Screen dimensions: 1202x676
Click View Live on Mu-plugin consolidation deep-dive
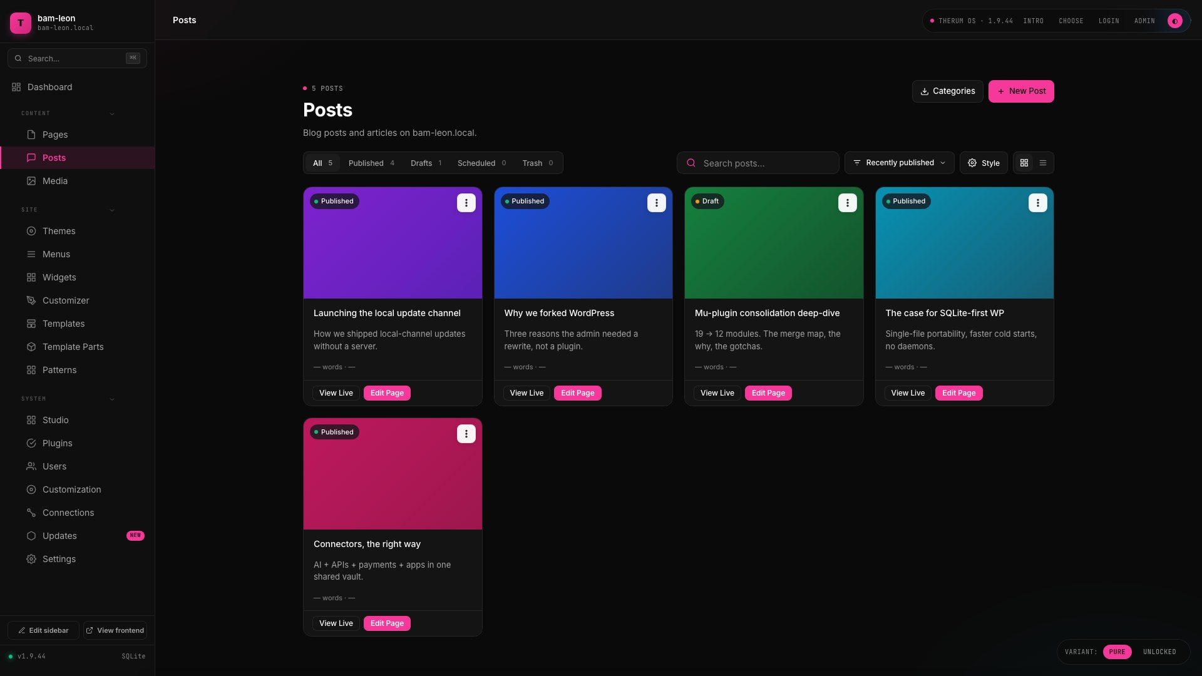click(717, 393)
